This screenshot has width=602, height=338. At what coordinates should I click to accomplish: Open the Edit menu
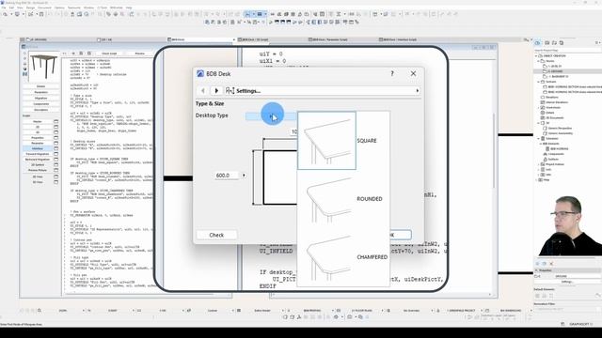tap(11, 8)
